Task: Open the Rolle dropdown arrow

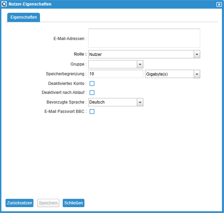Action: pyautogui.click(x=197, y=54)
